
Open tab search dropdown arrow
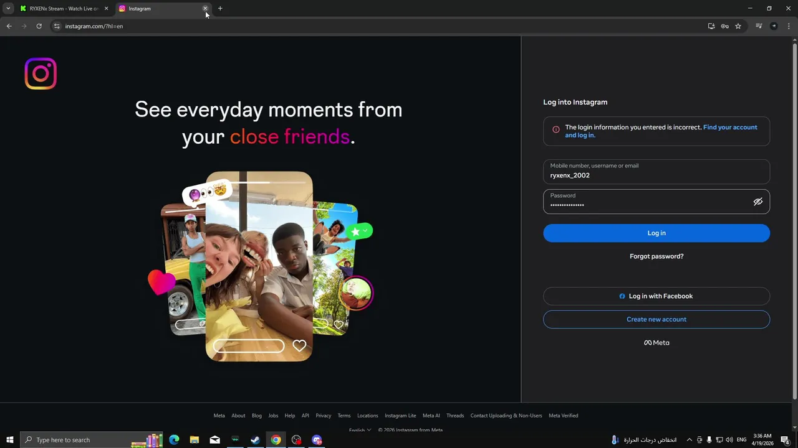point(8,9)
